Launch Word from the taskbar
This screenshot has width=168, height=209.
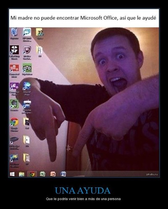pyautogui.click(x=63, y=174)
